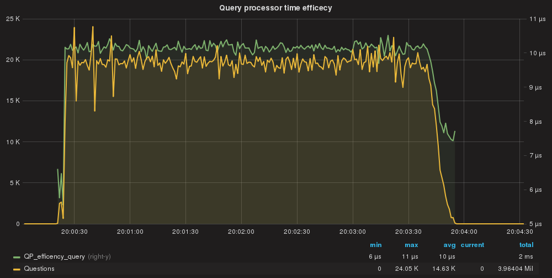This screenshot has width=552, height=278.
Task: Sort legend by the max column
Action: (411, 245)
